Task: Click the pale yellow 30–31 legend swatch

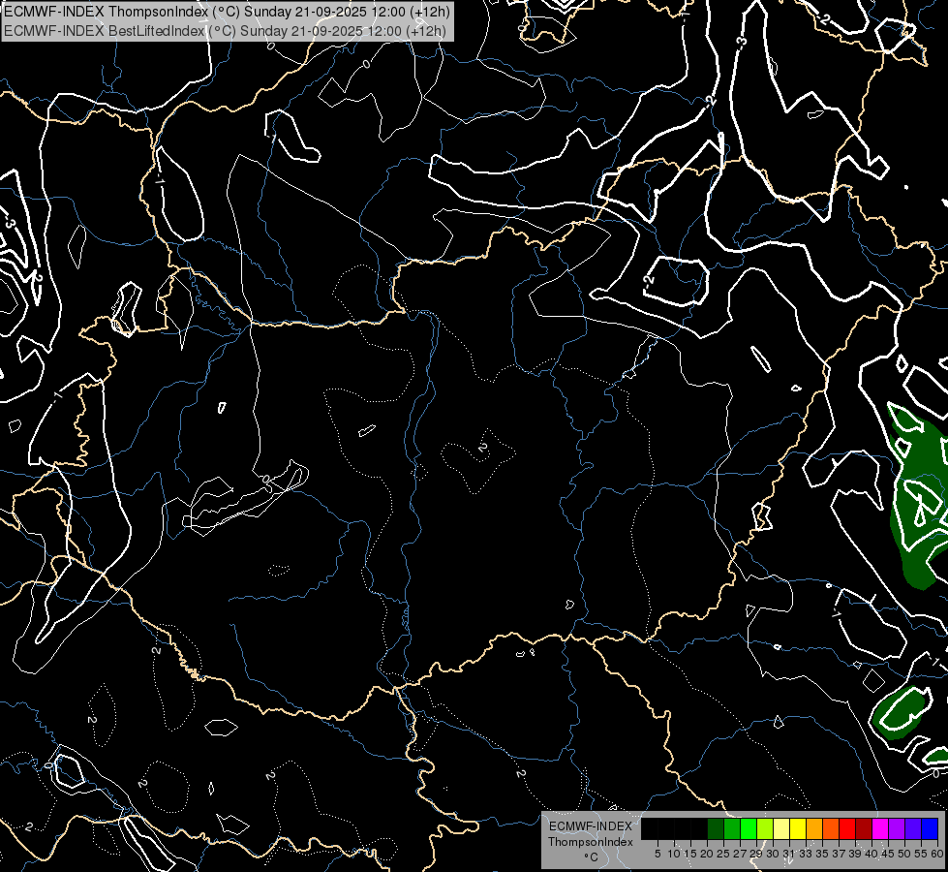Action: coord(780,828)
